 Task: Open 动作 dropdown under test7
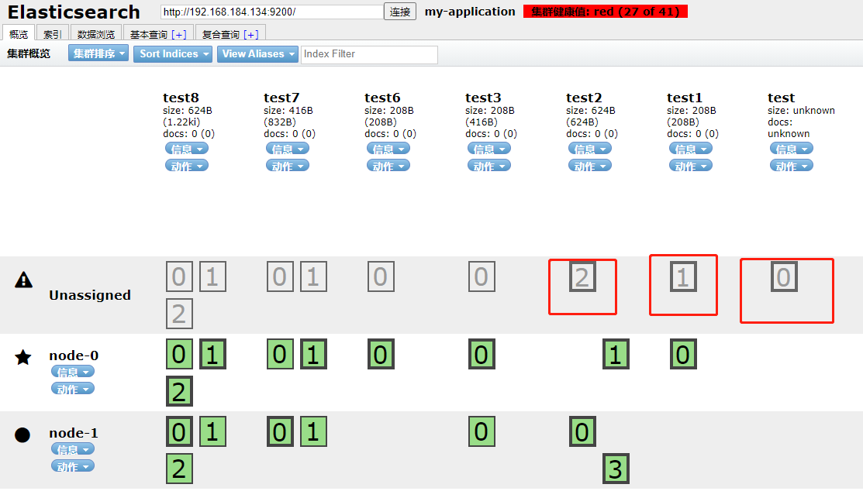point(288,166)
